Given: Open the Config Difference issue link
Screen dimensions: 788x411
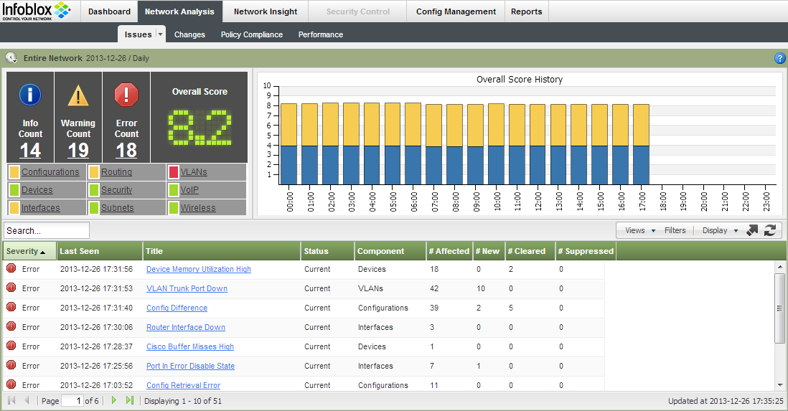Looking at the screenshot, I should (177, 308).
